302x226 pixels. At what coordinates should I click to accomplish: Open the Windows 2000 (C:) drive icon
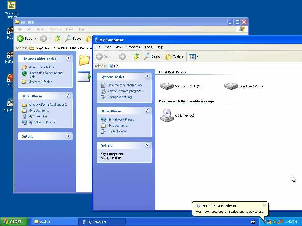(167, 86)
